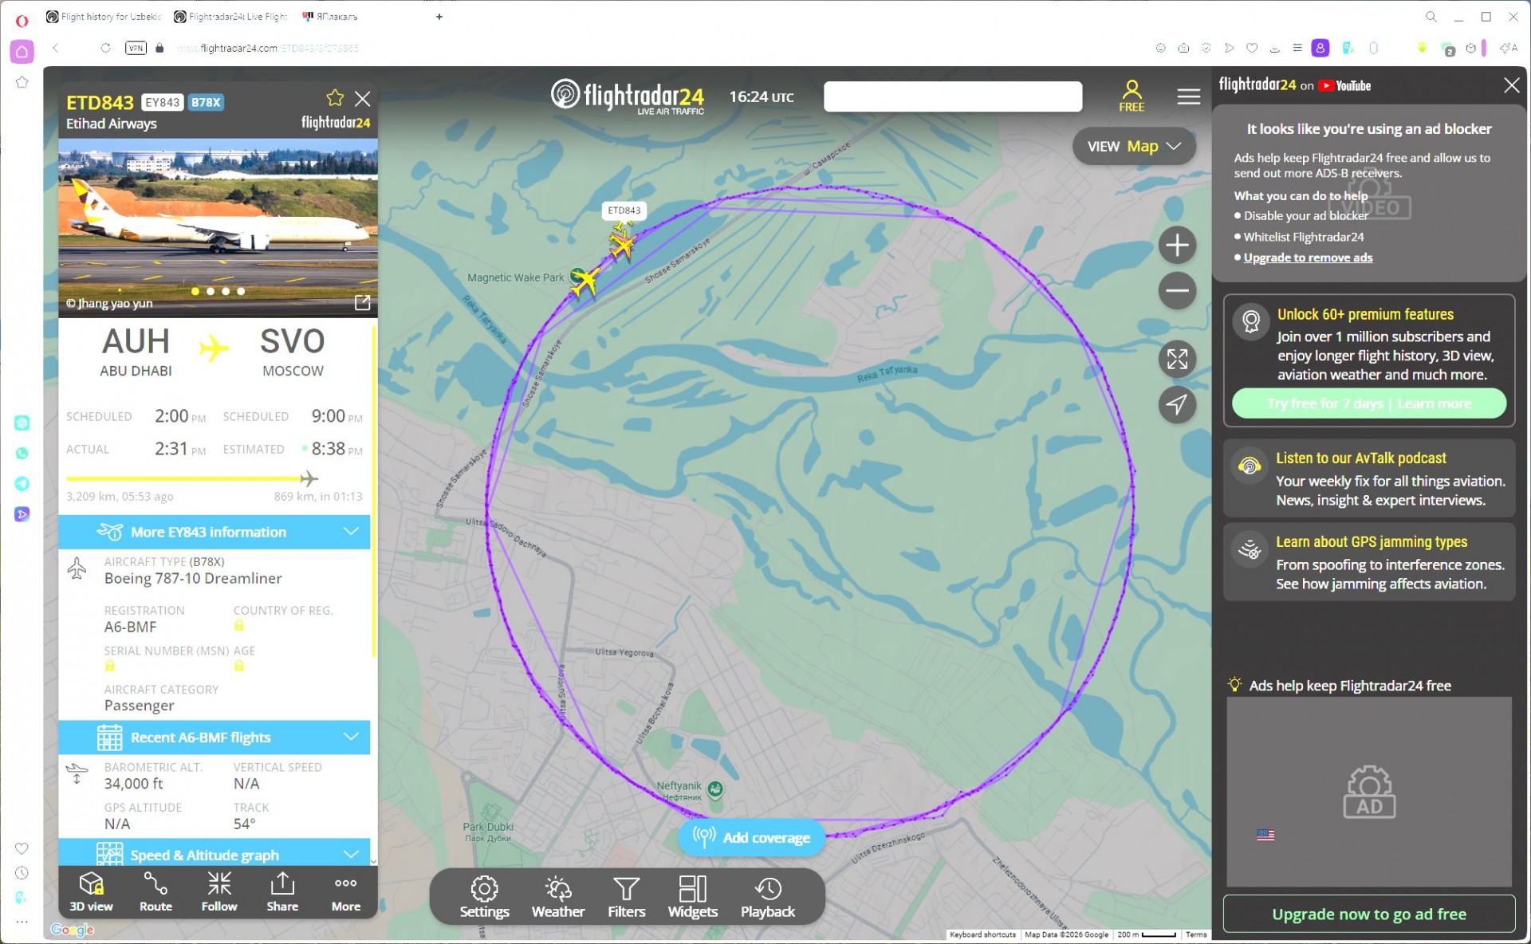Open Opera bookmarks heart in toolbar
This screenshot has width=1531, height=944.
point(1252,48)
